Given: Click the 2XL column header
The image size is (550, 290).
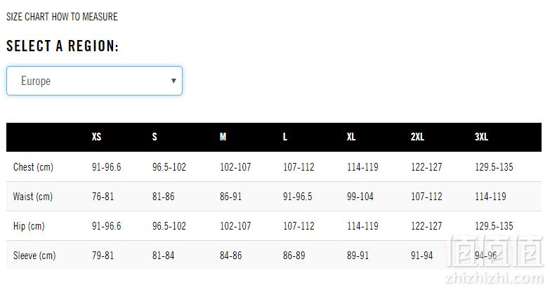Looking at the screenshot, I should [417, 137].
